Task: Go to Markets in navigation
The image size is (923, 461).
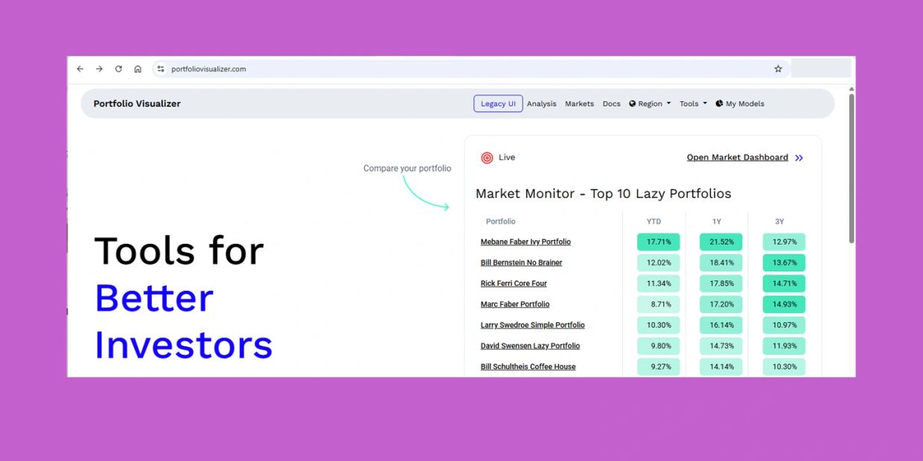Action: pyautogui.click(x=579, y=104)
